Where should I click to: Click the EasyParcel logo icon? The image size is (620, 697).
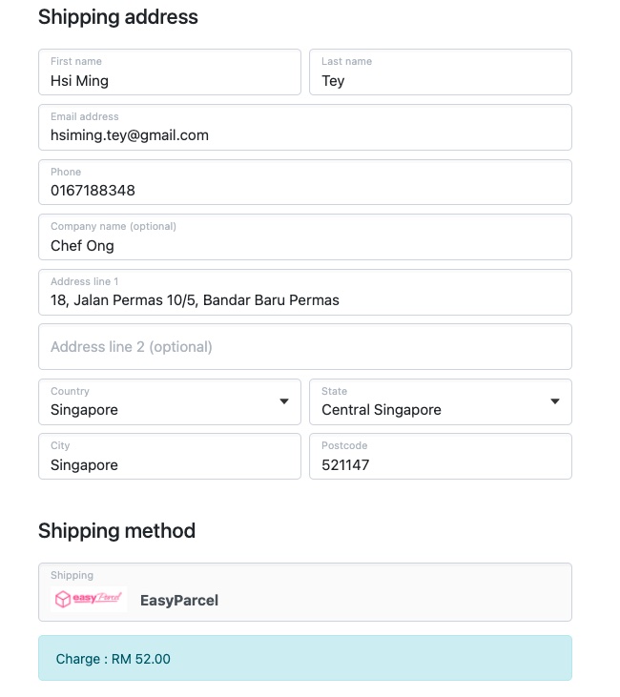pos(89,600)
